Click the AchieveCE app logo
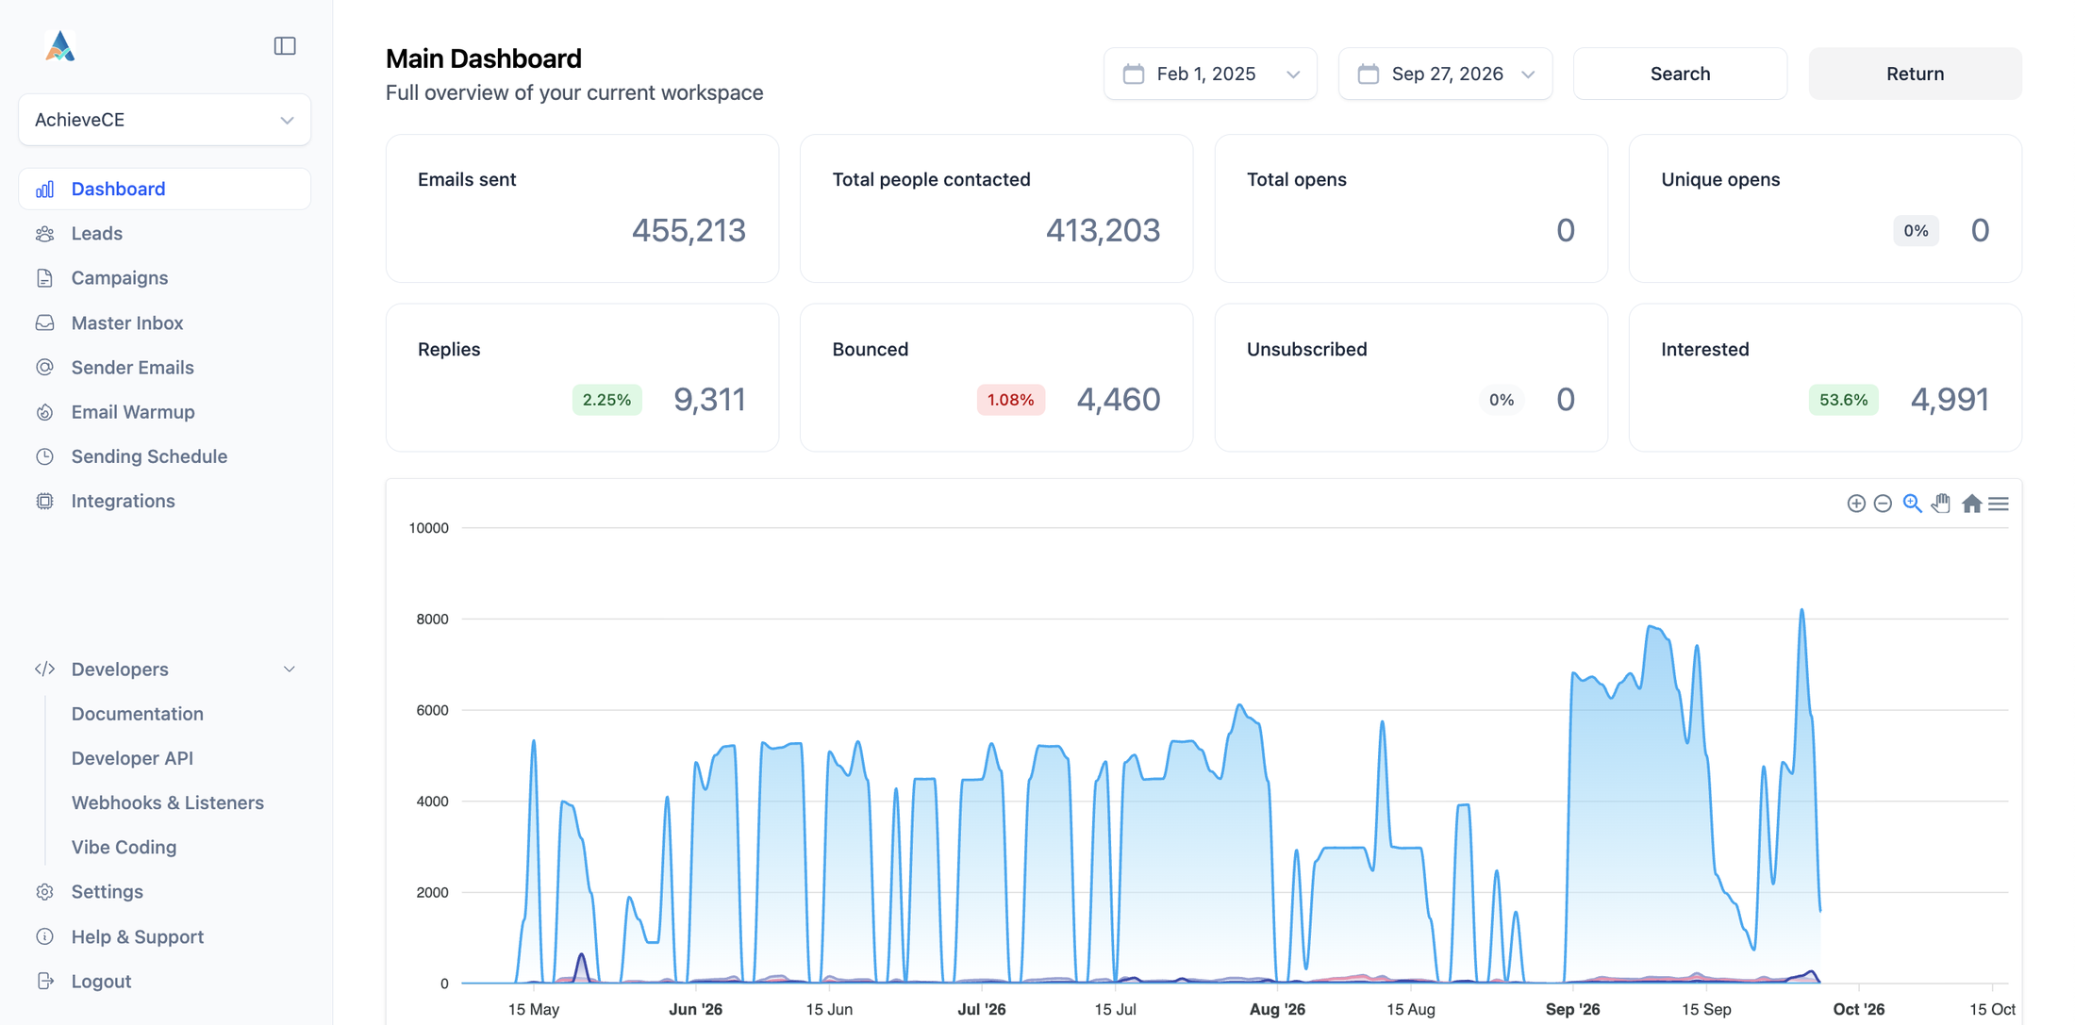The width and height of the screenshot is (2075, 1025). tap(59, 45)
